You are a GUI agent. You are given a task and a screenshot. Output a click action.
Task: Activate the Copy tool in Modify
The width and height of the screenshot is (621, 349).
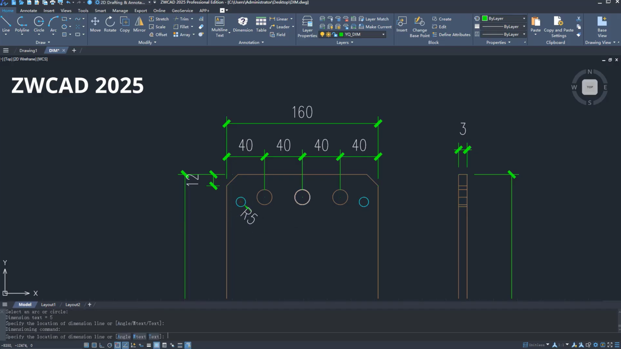tap(125, 24)
